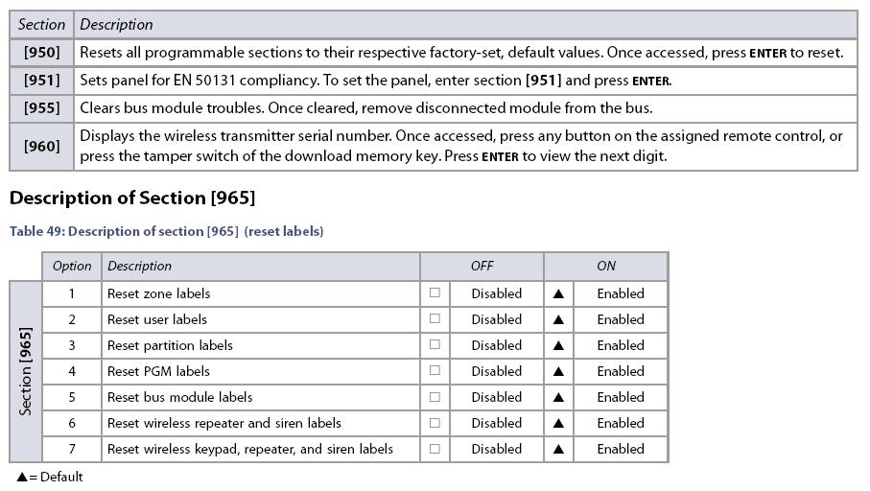Click the Enabled triangle icon for Reset user labels
The image size is (870, 491).
pos(558,319)
